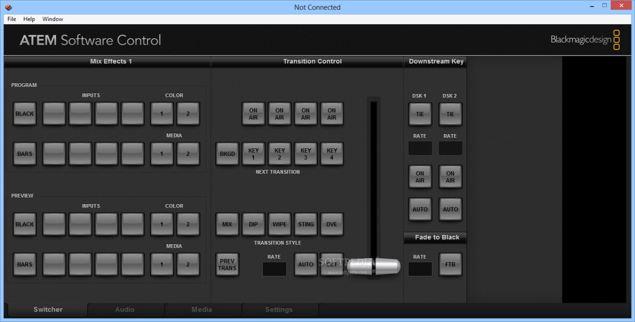The width and height of the screenshot is (635, 322).
Task: Choose the STING transition style
Action: 306,224
